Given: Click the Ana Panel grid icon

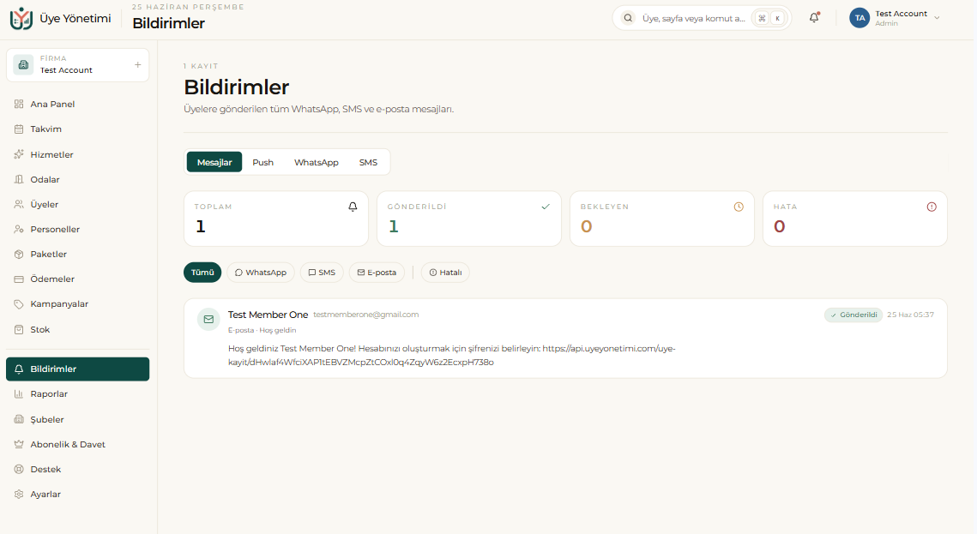Looking at the screenshot, I should click(x=19, y=104).
